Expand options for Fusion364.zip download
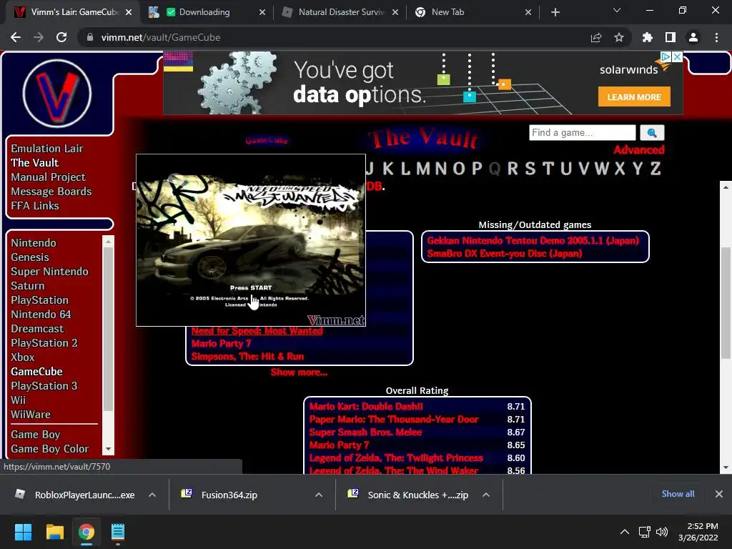The height and width of the screenshot is (549, 732). [319, 495]
